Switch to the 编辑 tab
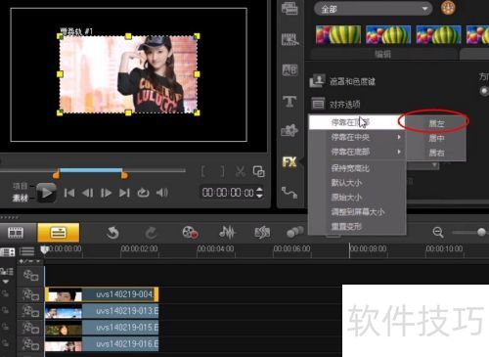The image size is (489, 357). 383,54
